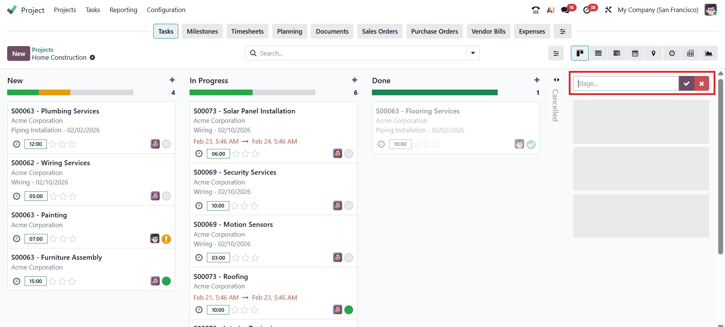
Task: Click New column progress bar orange segment
Action: click(54, 92)
